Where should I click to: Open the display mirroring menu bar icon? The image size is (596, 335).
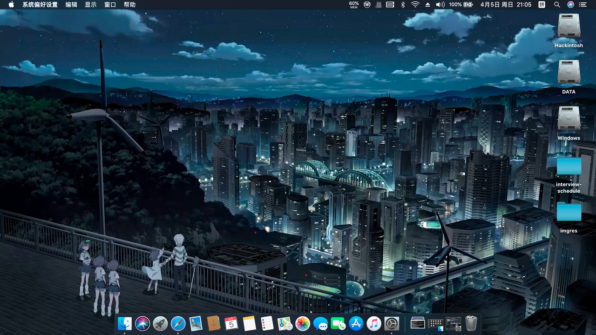point(390,5)
